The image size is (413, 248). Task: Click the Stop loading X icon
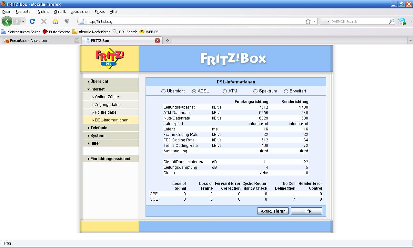(x=44, y=21)
